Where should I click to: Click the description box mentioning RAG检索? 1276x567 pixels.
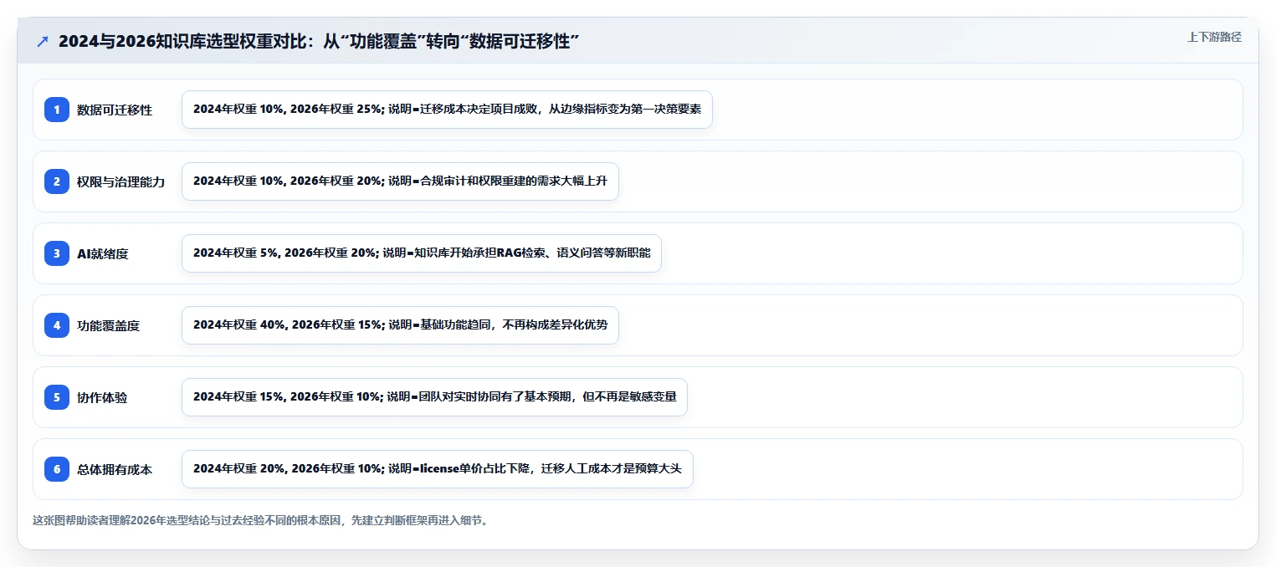(422, 253)
